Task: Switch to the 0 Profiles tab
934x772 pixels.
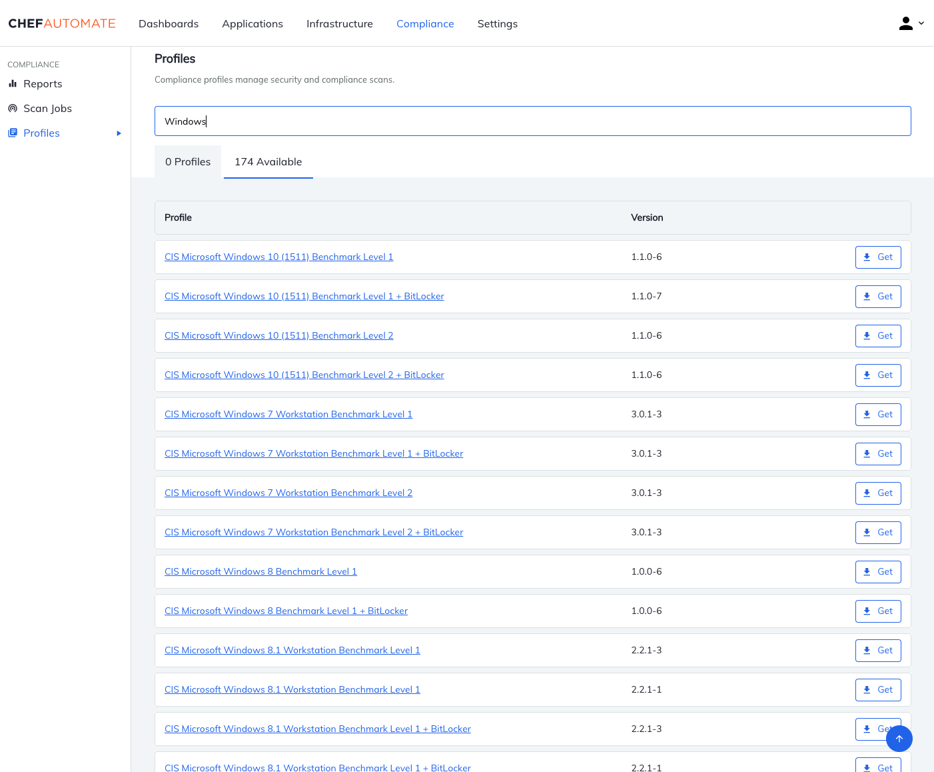Action: click(188, 162)
